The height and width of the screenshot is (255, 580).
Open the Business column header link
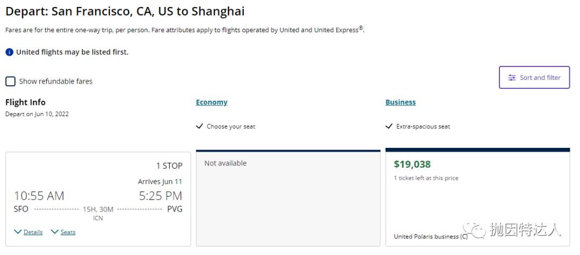click(400, 102)
